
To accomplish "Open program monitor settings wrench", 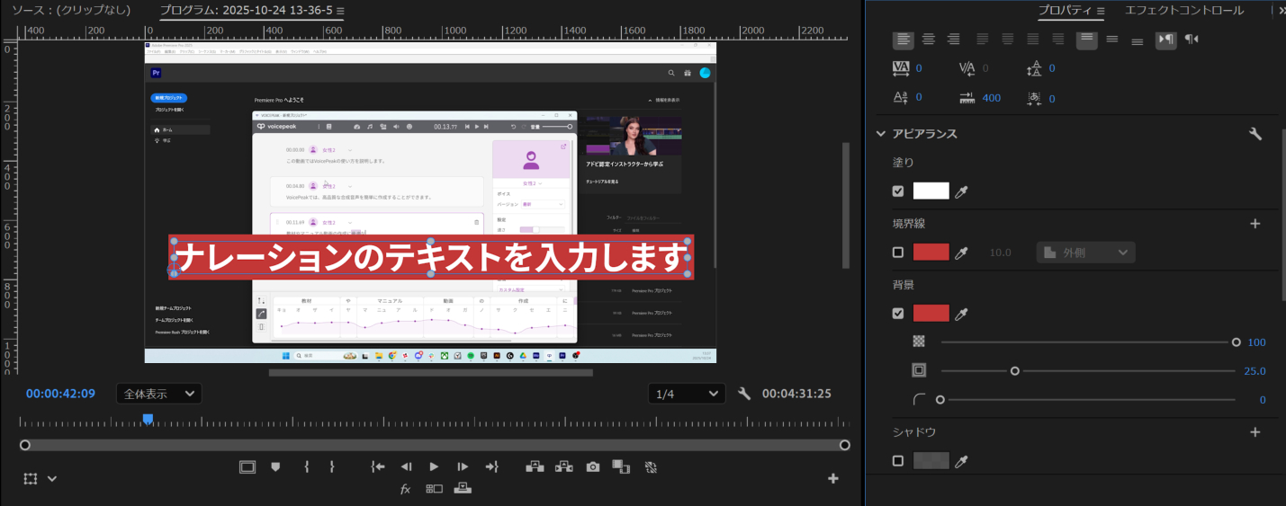I will 743,394.
